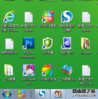98x99 pixels.
Task: Switch to the Sogou browser taskbar button
Action: click(x=42, y=94)
